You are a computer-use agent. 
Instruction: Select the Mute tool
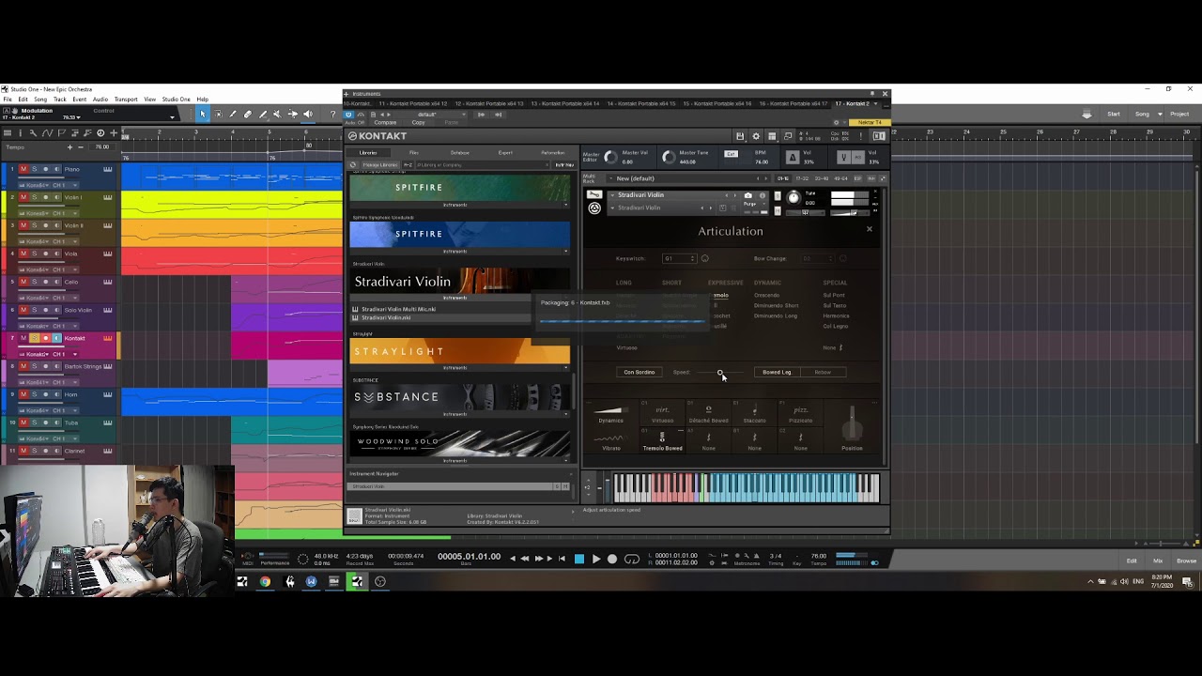277,114
